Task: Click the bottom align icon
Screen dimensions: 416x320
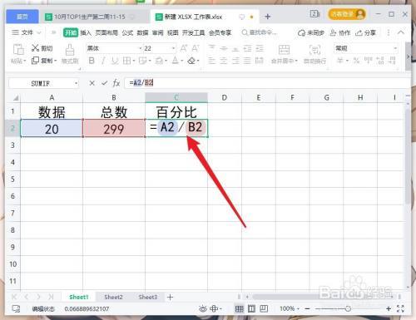Action: pyautogui.click(x=235, y=48)
